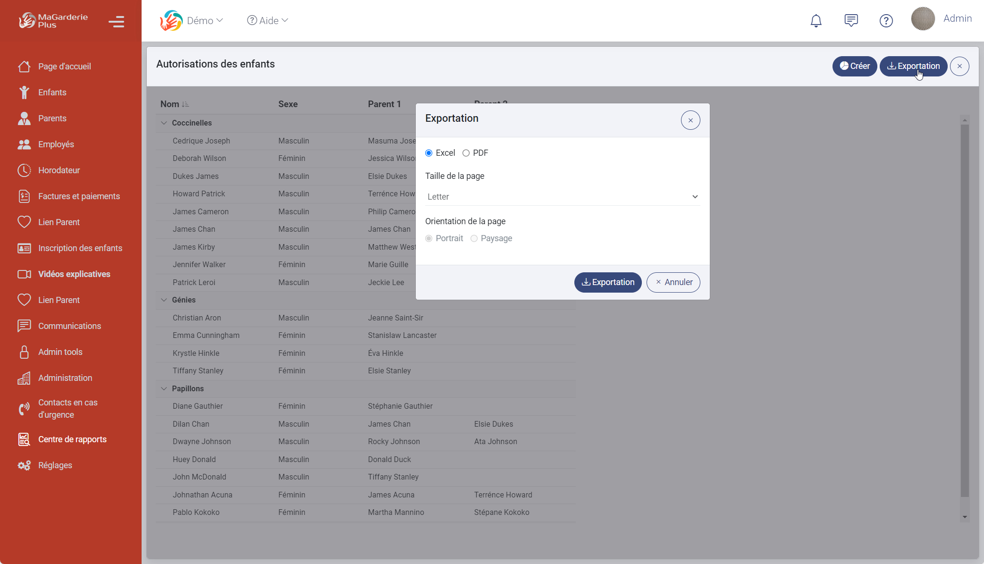Open the Taille de la page dropdown
The width and height of the screenshot is (984, 564).
coord(562,197)
